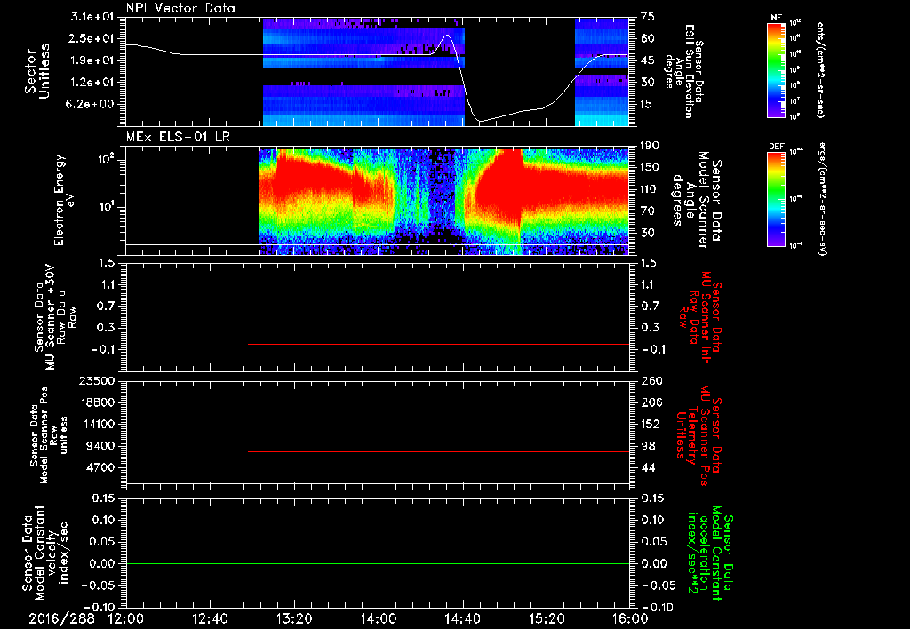Viewport: 910px width, 629px height.
Task: Click the 12:00 time tick label
Action: coord(126,618)
